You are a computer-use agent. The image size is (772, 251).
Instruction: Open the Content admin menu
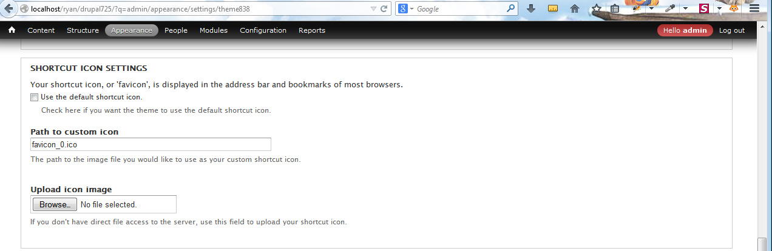[41, 30]
